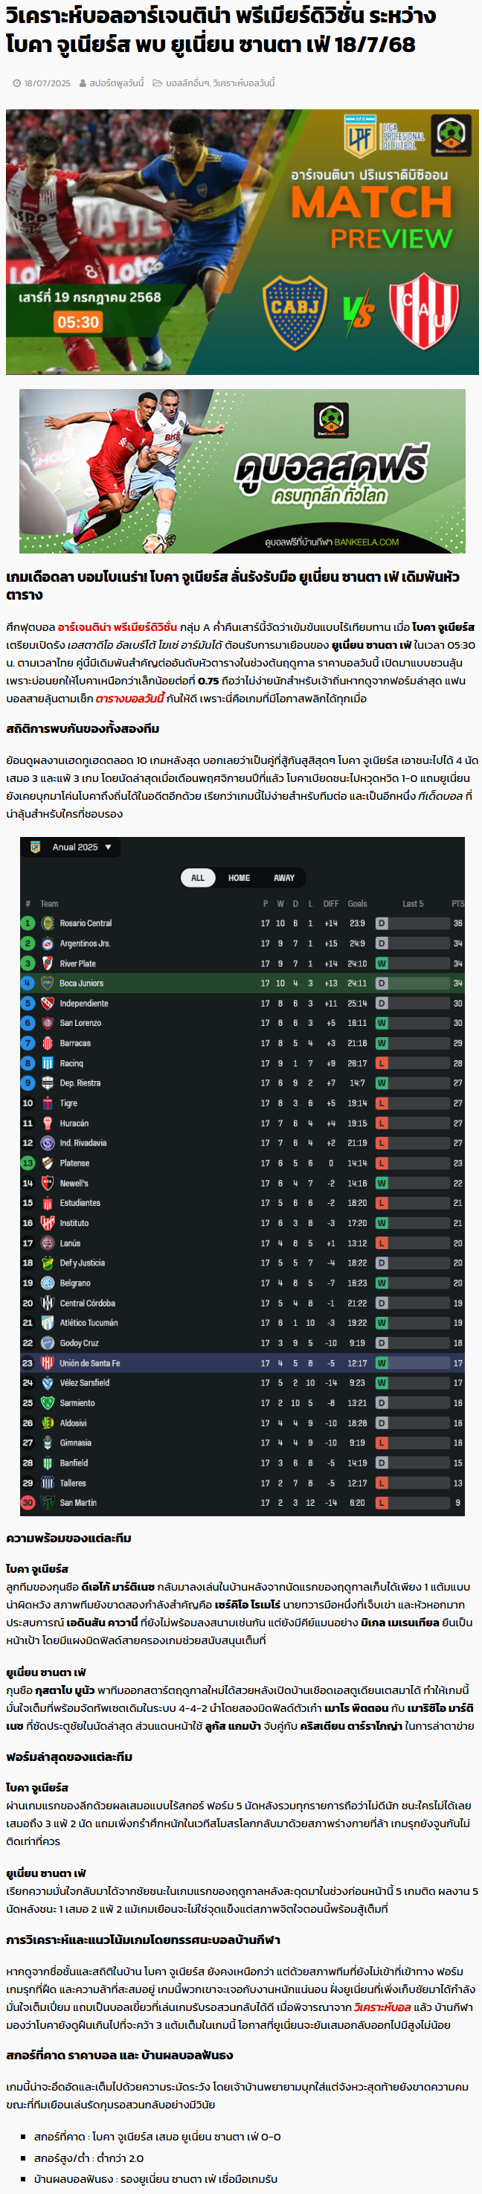482x2194 pixels.
Task: Select the ALL filter in standings
Action: click(x=198, y=877)
